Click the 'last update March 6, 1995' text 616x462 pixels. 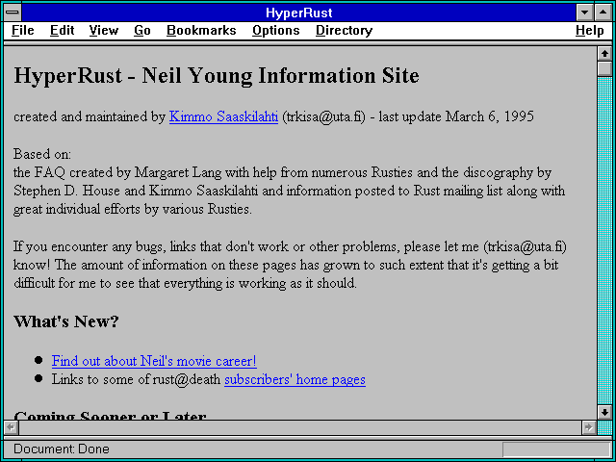(x=456, y=116)
